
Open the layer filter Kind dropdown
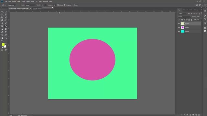click(x=182, y=14)
